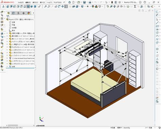Click the Apply Scene icon
Image resolution: width=161 pixels, height=129 pixels.
pyautogui.click(x=96, y=6)
